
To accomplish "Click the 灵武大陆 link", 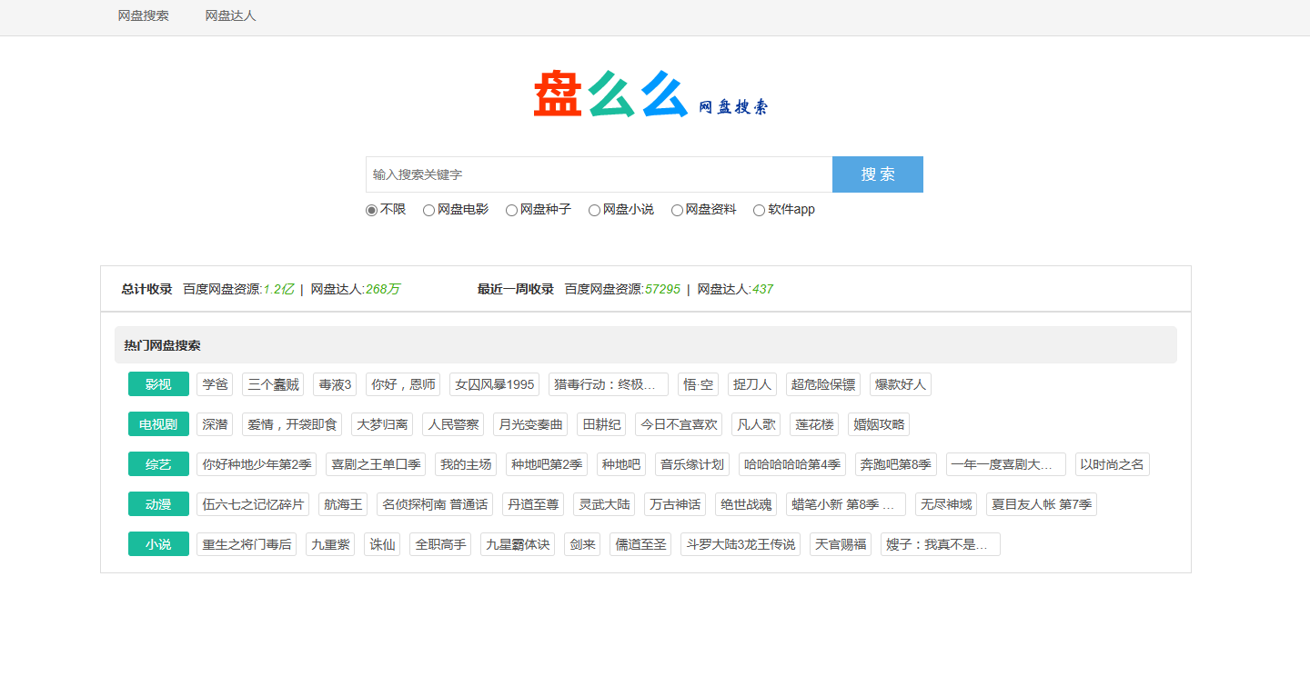I will (x=604, y=504).
